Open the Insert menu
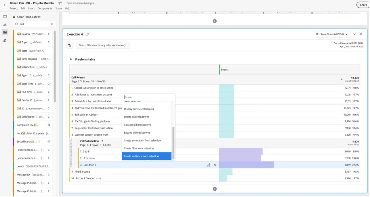The image size is (370, 197). pyautogui.click(x=31, y=9)
